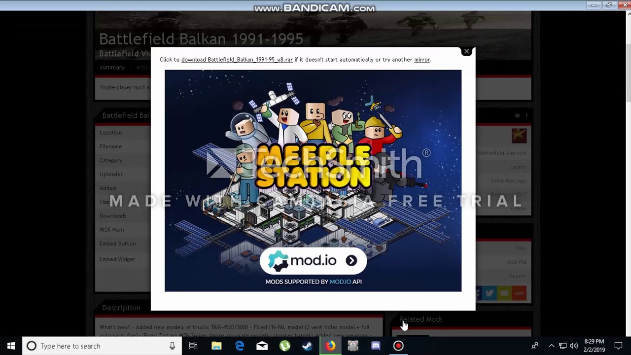Click the mirror download link
The image size is (631, 355).
[x=422, y=59]
